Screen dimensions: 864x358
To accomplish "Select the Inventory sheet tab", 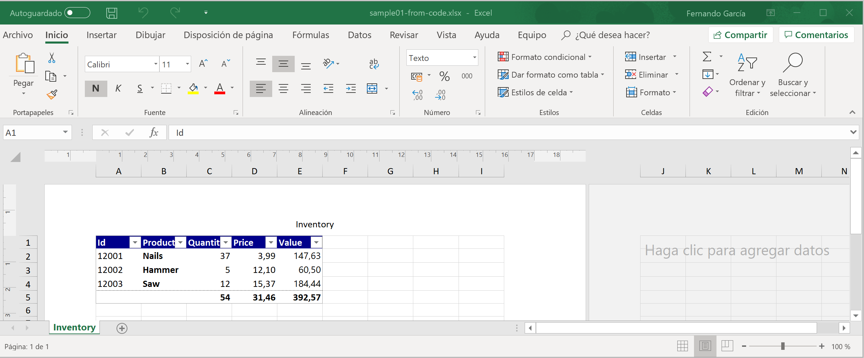I will click(74, 327).
